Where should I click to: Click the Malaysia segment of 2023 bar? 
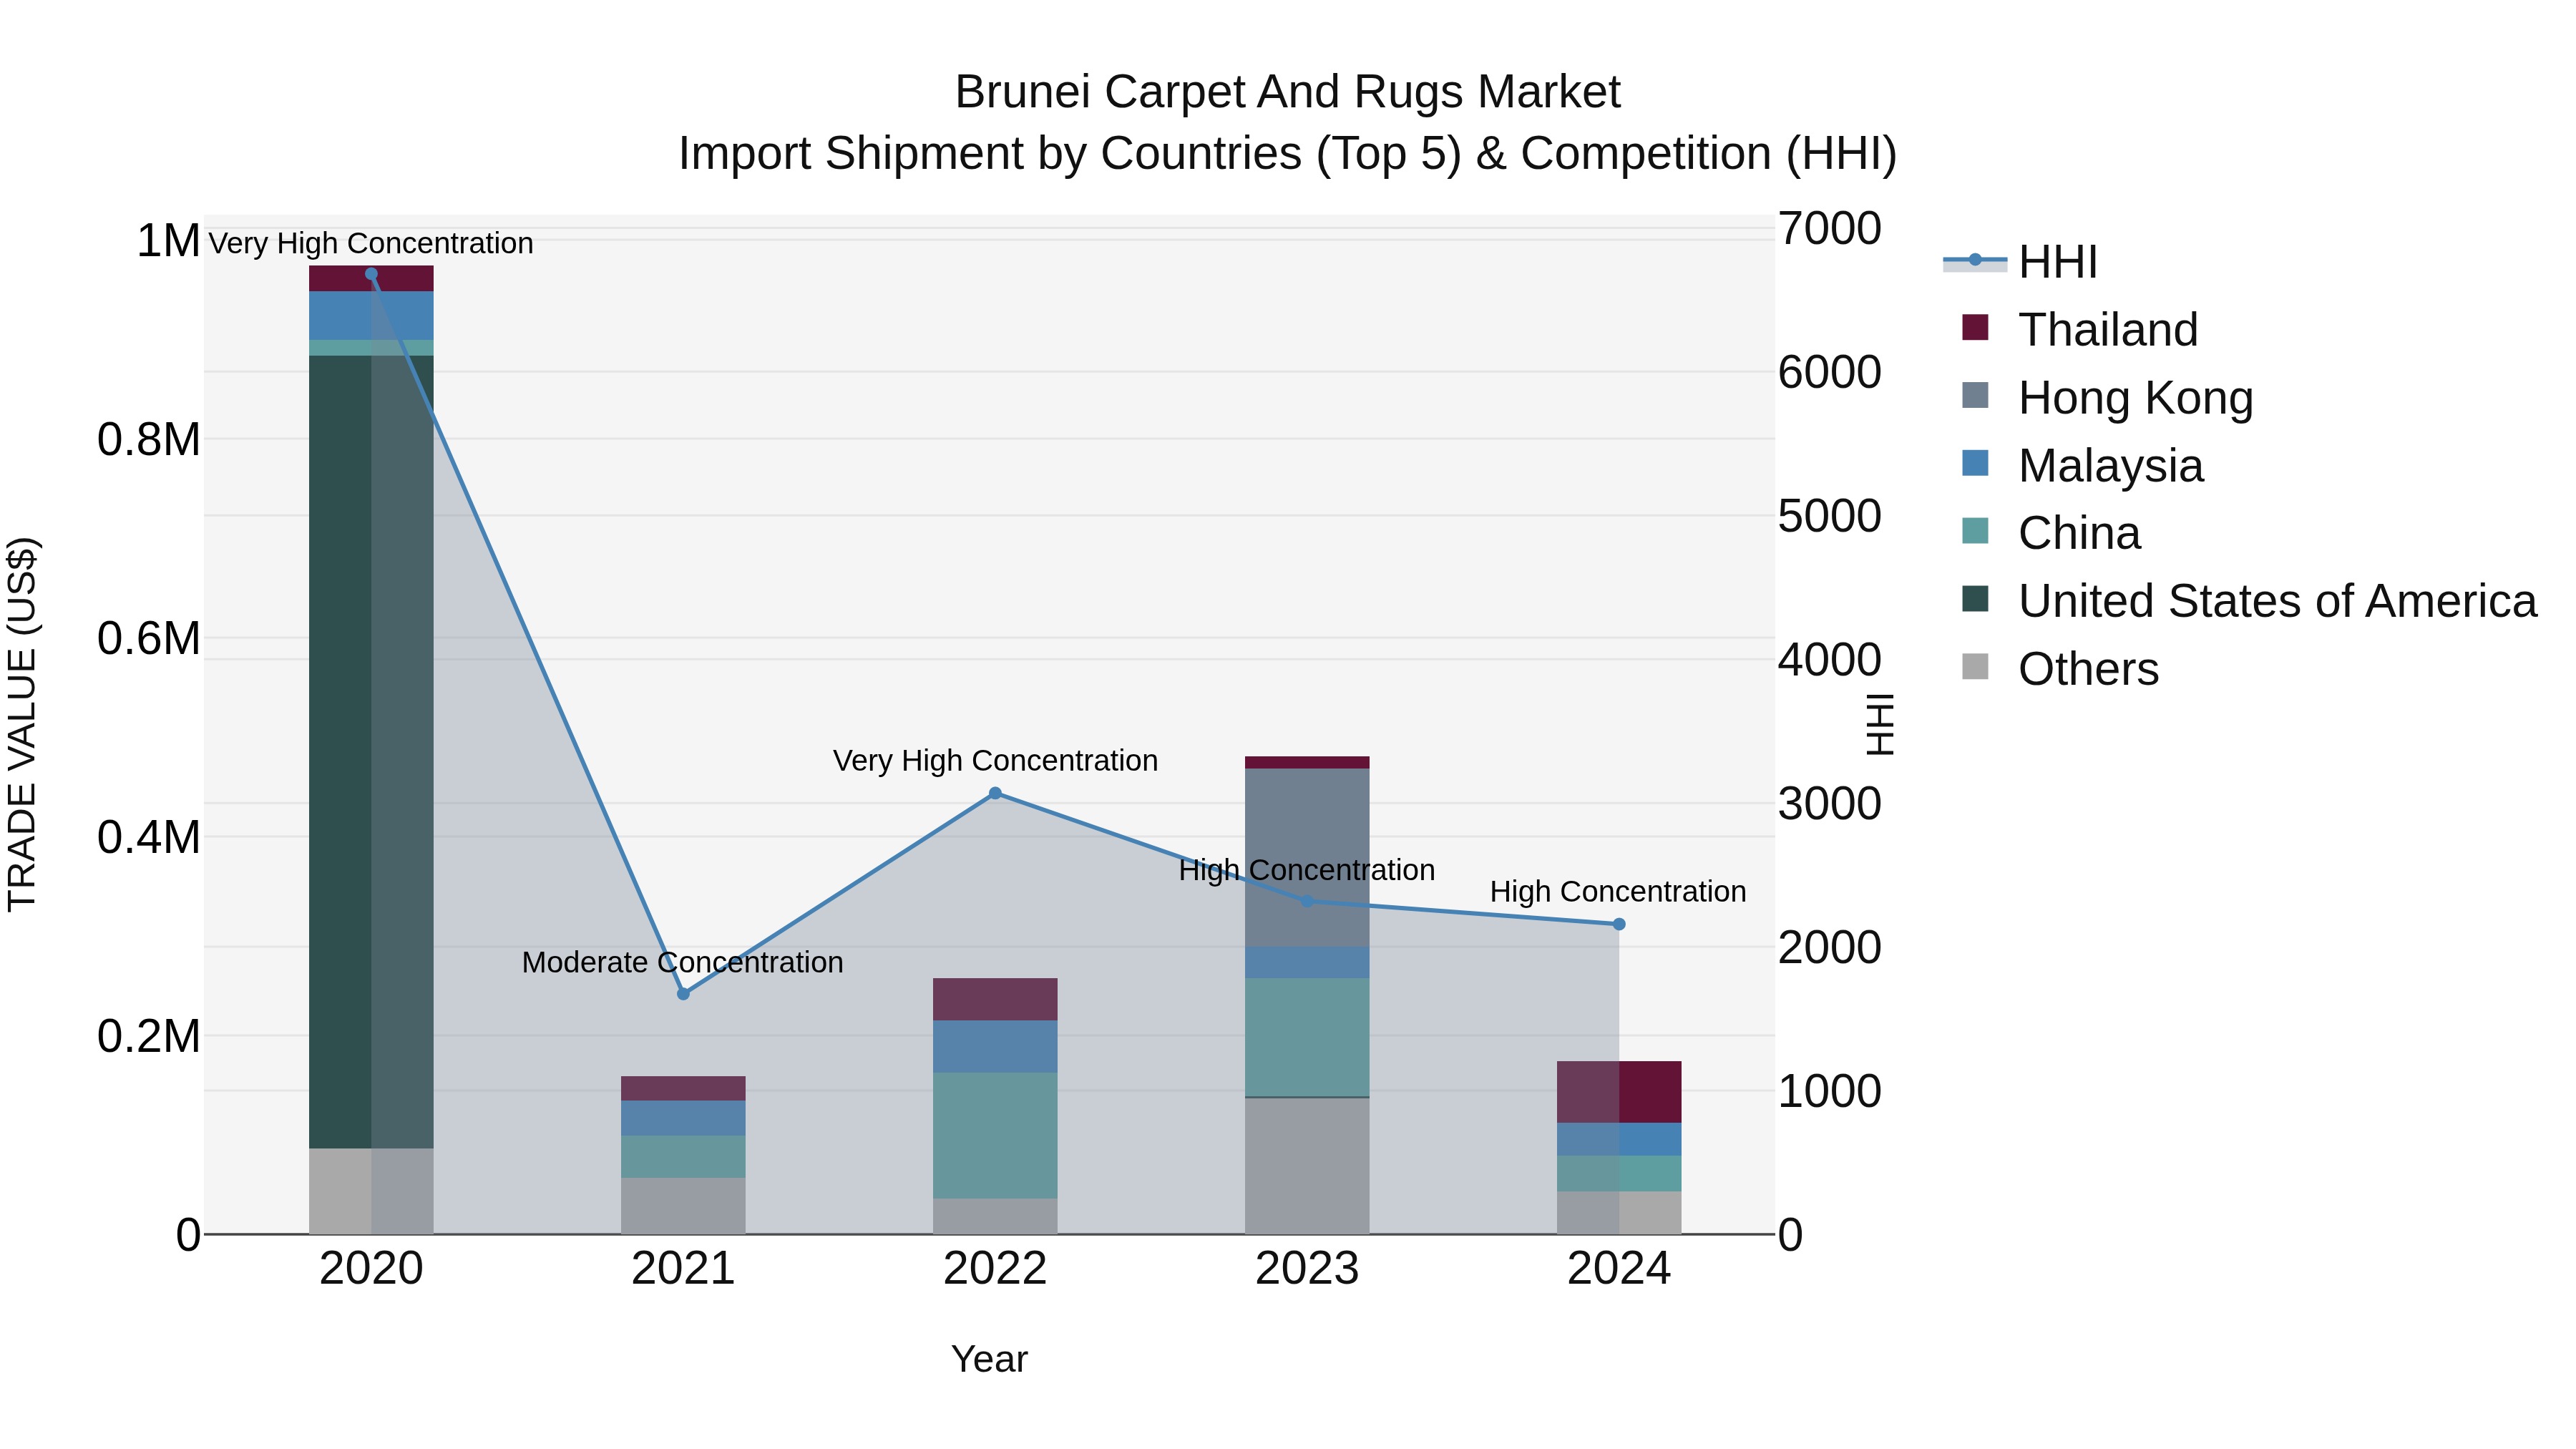(x=1307, y=962)
